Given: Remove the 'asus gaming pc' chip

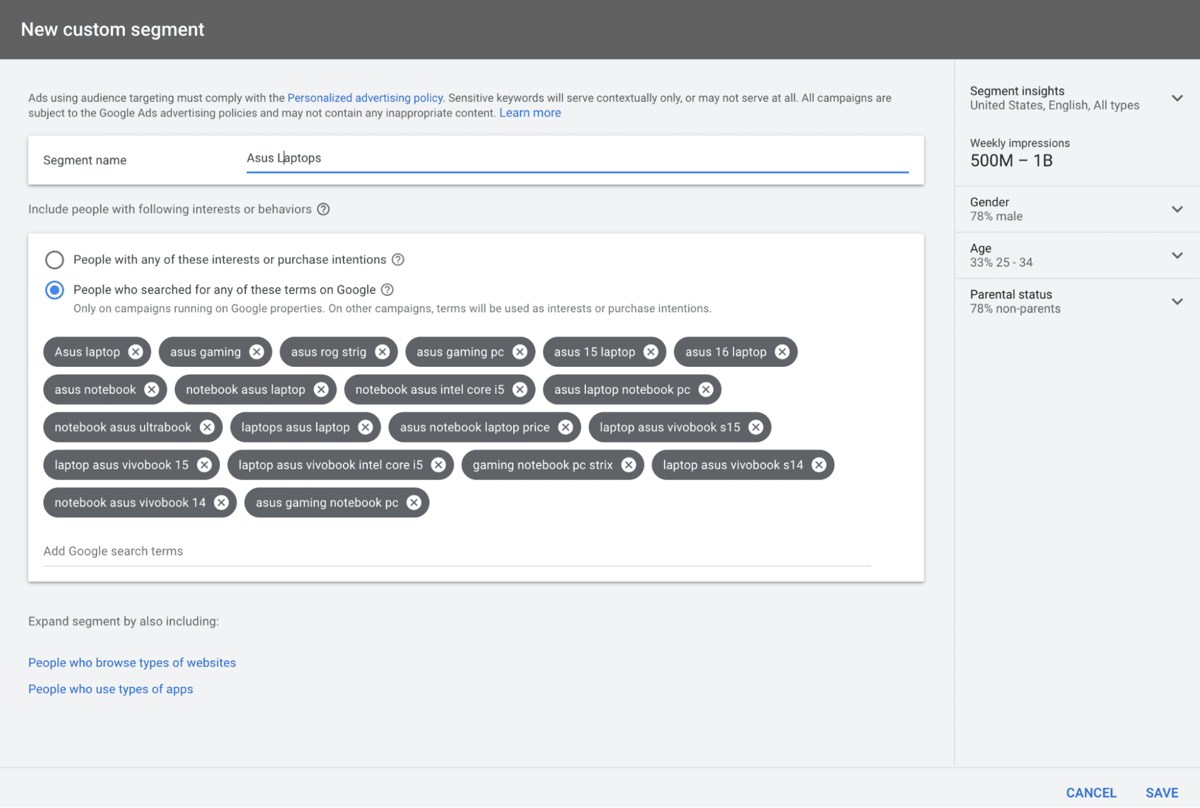Looking at the screenshot, I should point(520,352).
